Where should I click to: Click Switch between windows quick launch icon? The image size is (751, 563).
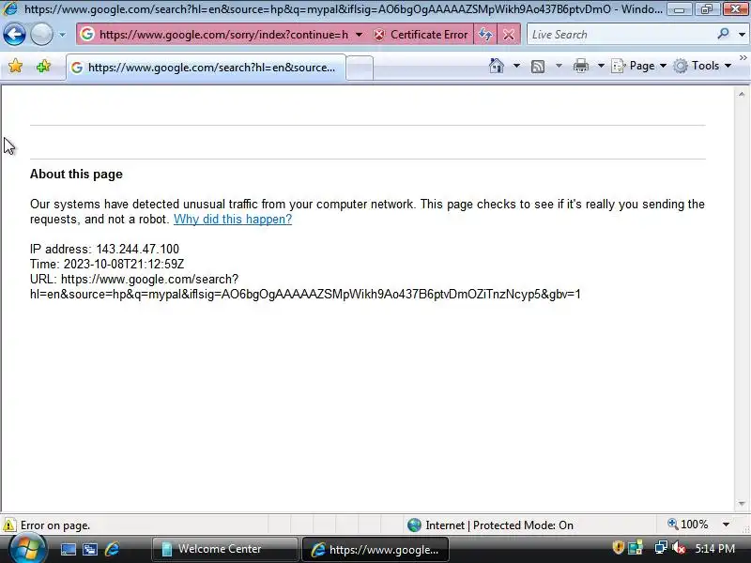coord(90,549)
